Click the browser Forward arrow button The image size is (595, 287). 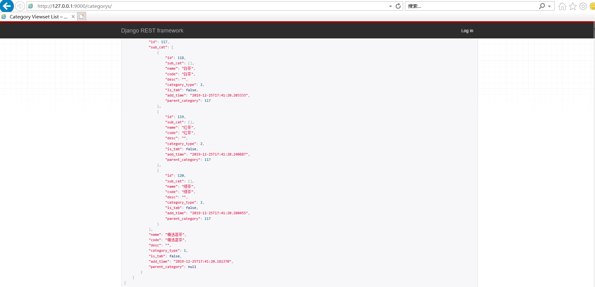(x=20, y=6)
